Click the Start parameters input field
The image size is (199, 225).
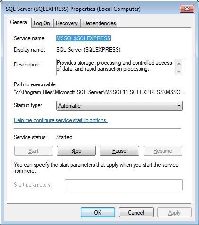click(x=124, y=185)
